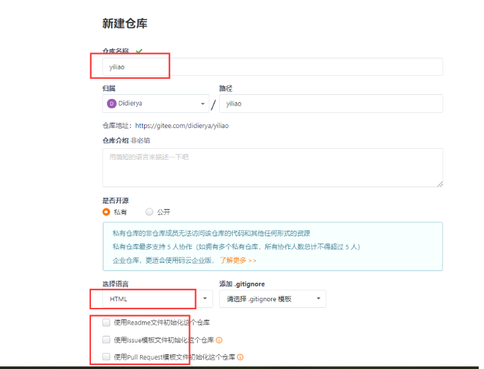Open the .gitignore template dropdown
This screenshot has width=484, height=369.
click(x=273, y=299)
